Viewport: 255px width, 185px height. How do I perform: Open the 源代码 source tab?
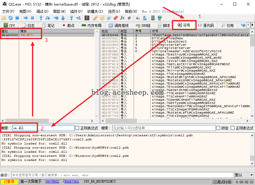(x=206, y=26)
